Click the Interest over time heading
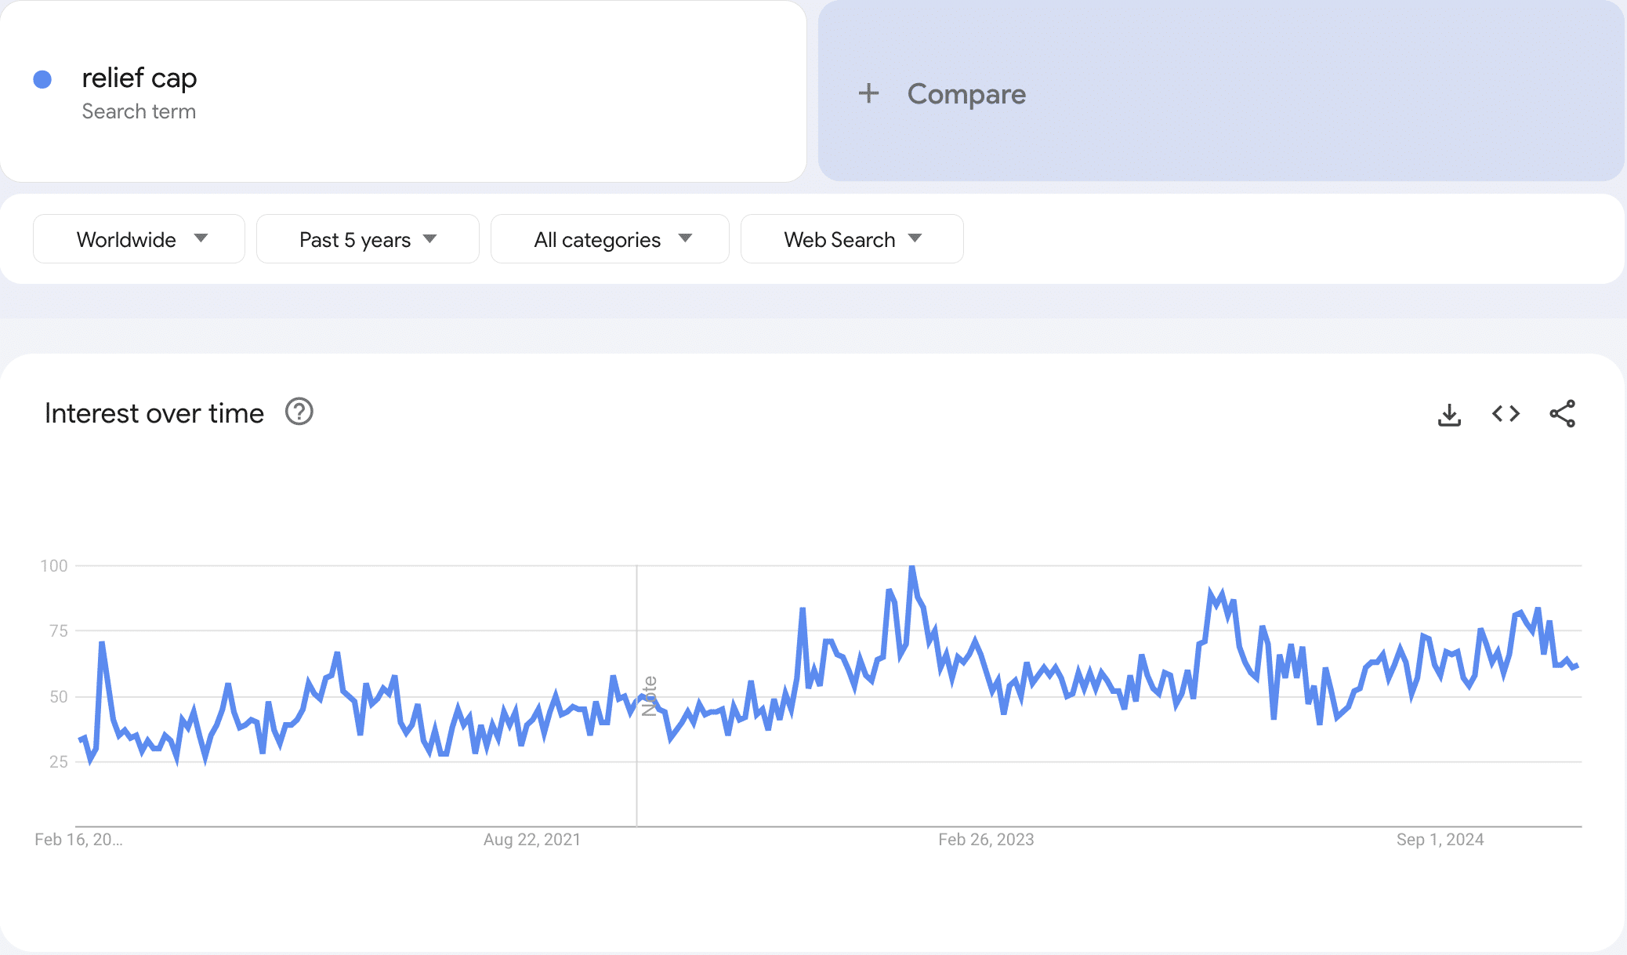The height and width of the screenshot is (955, 1627). (x=154, y=413)
